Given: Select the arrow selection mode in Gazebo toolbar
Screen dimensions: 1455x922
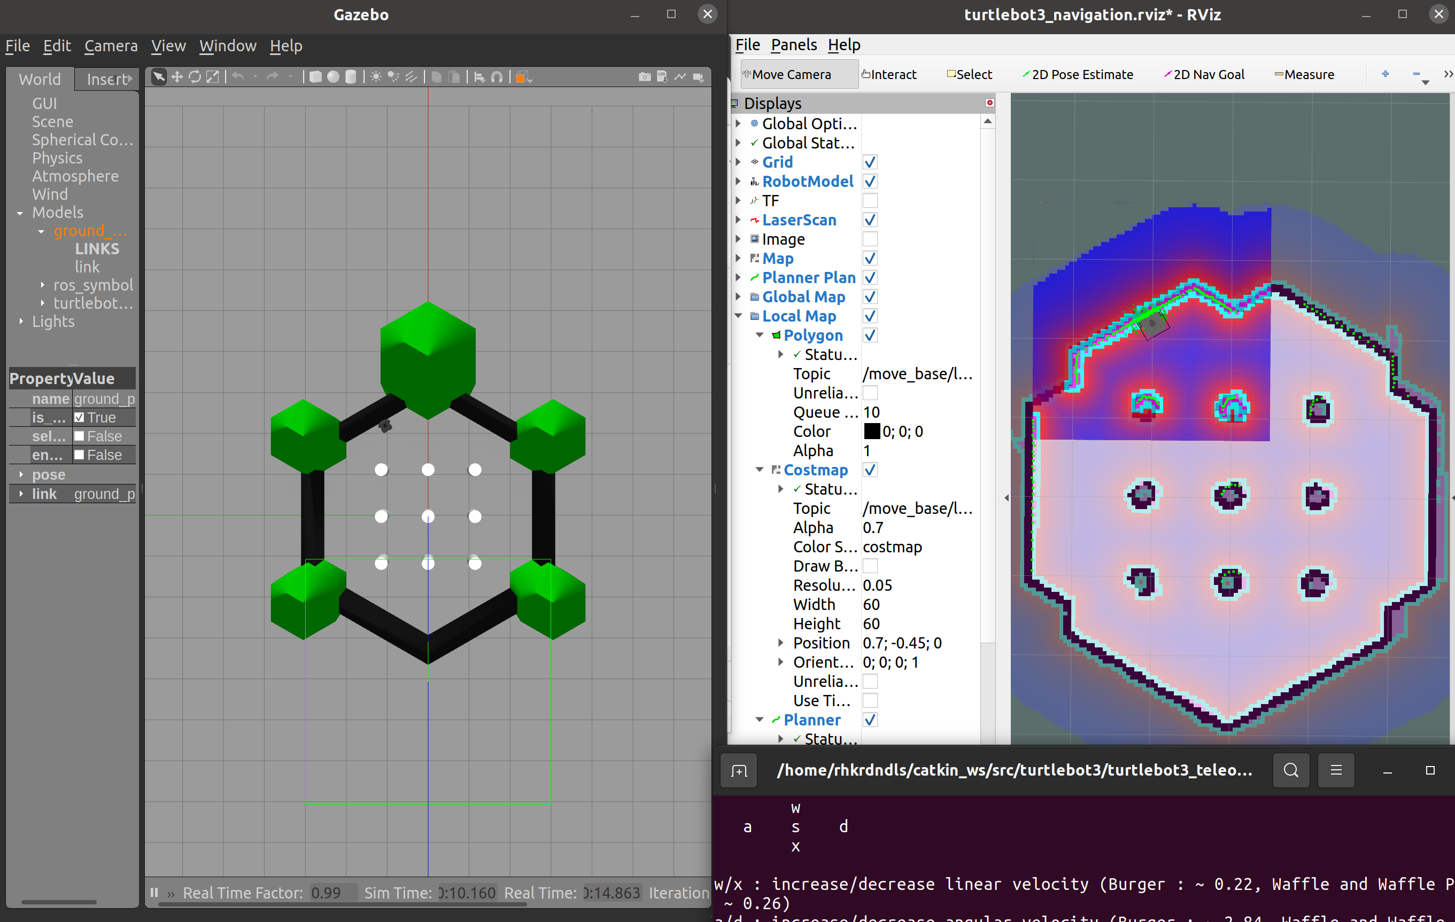Looking at the screenshot, I should [159, 77].
